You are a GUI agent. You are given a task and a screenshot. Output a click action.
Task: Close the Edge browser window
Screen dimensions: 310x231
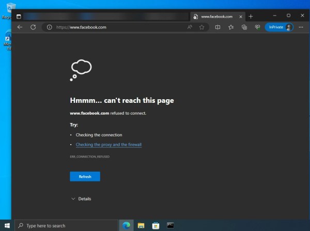pyautogui.click(x=302, y=16)
